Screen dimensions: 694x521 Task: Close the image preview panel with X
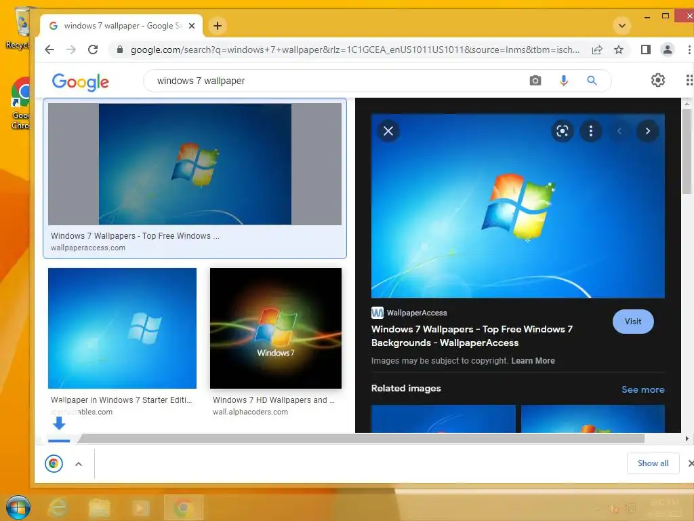pos(388,131)
